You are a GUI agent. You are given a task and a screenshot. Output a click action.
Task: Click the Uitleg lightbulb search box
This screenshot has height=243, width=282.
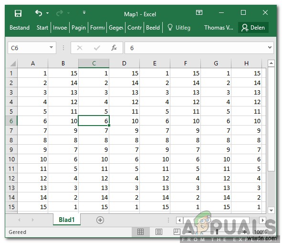(x=179, y=28)
